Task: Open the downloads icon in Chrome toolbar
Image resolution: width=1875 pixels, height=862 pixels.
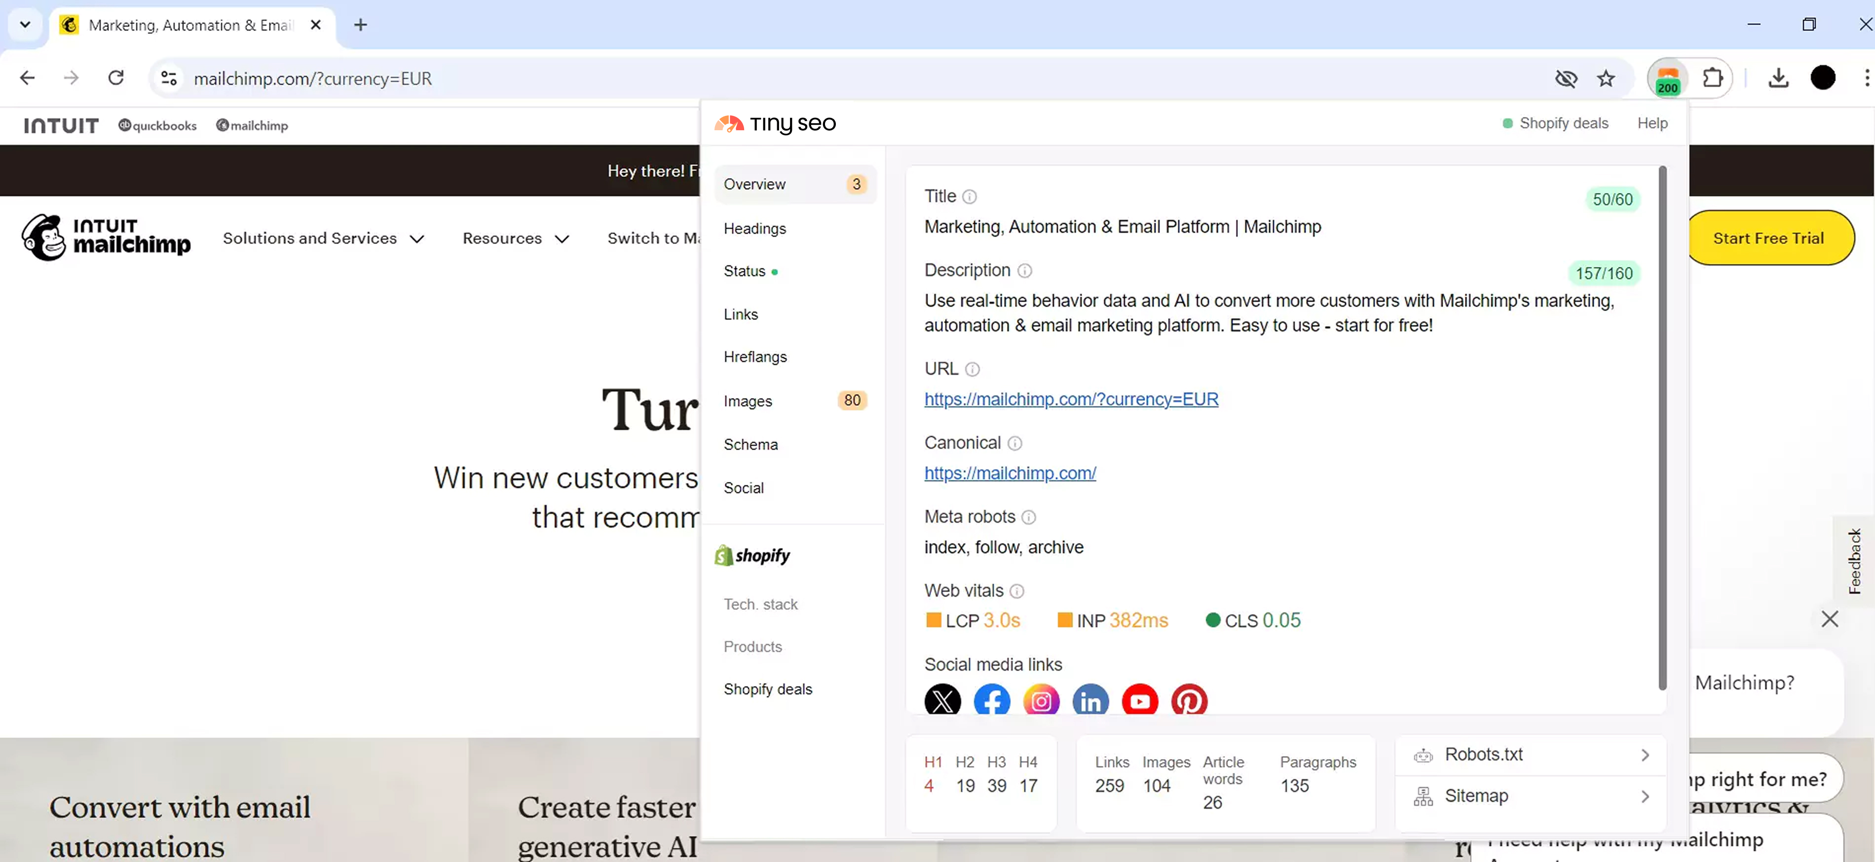Action: [1778, 78]
